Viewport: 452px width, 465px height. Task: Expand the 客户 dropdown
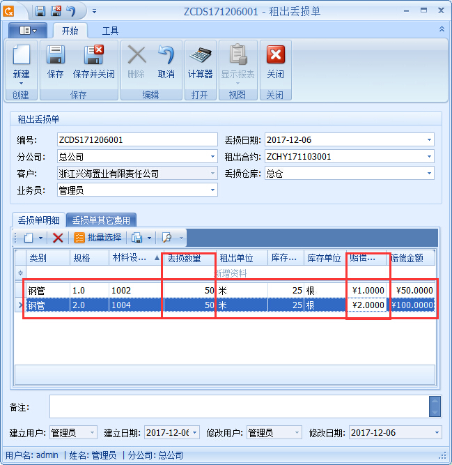click(x=212, y=173)
